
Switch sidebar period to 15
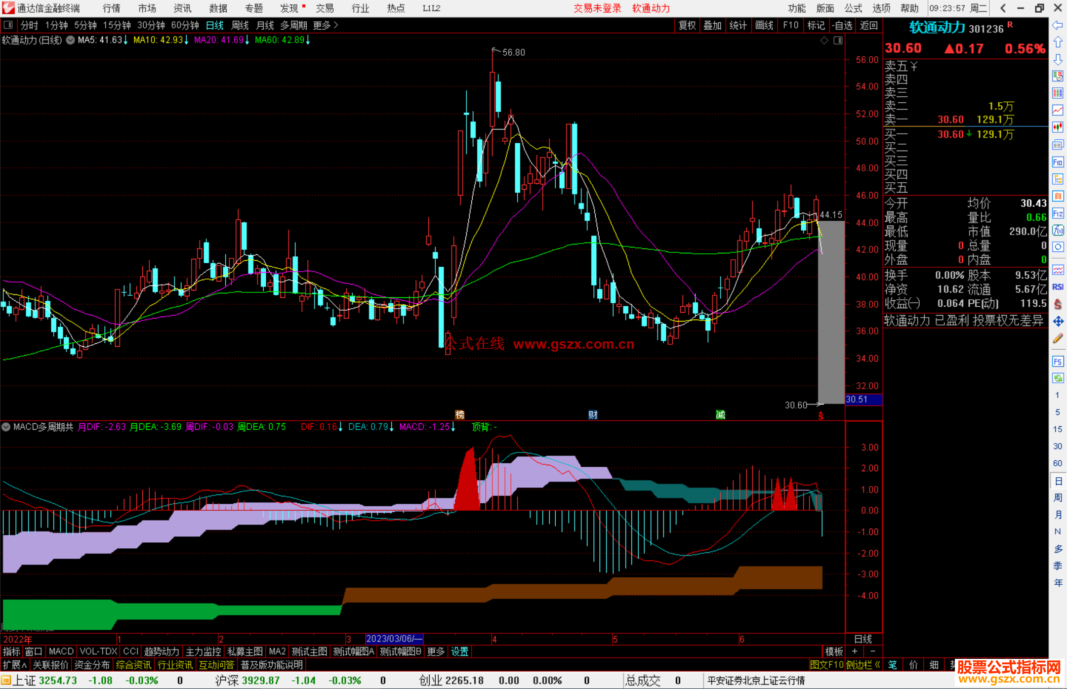coord(1058,429)
